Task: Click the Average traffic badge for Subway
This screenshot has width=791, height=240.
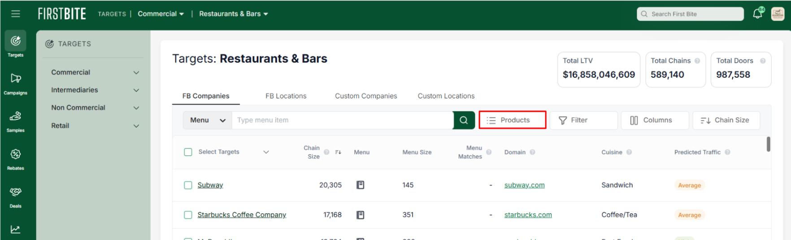Action: coord(690,185)
